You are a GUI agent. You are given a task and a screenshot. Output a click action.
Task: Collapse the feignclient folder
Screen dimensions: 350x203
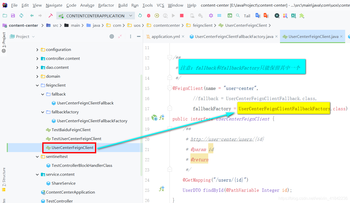(x=37, y=85)
